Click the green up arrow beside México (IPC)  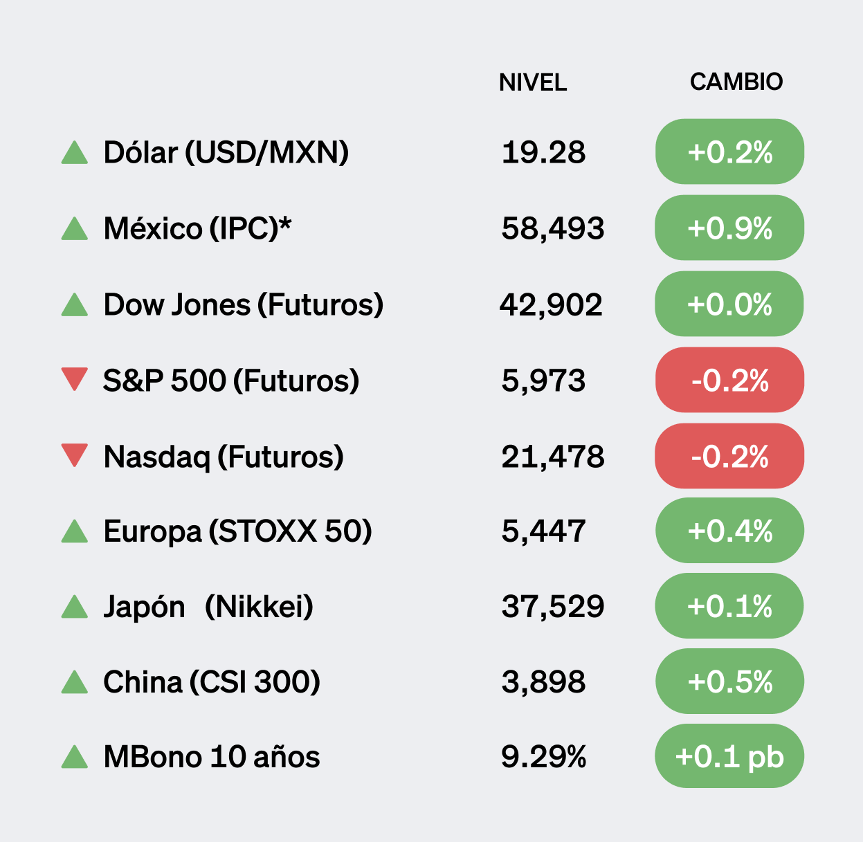click(x=75, y=230)
